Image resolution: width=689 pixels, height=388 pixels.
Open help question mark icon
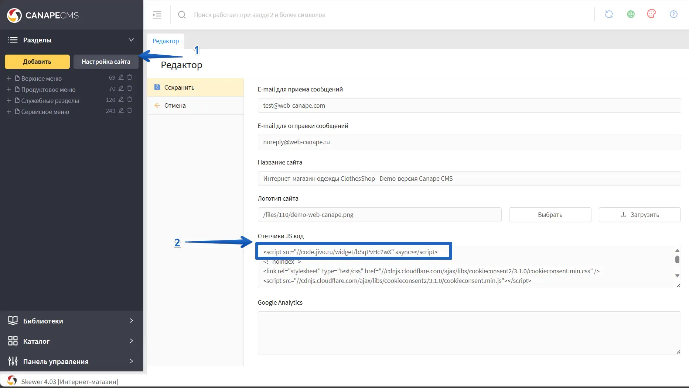click(673, 14)
